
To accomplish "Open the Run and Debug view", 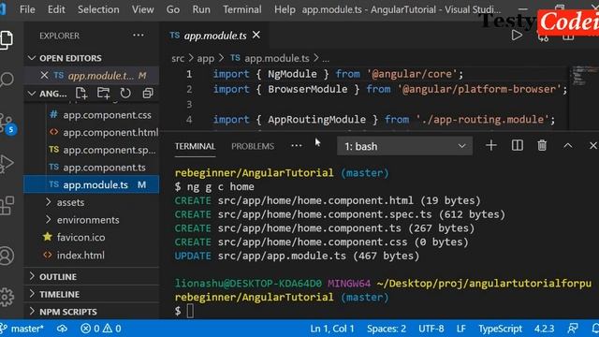I will 7,165.
